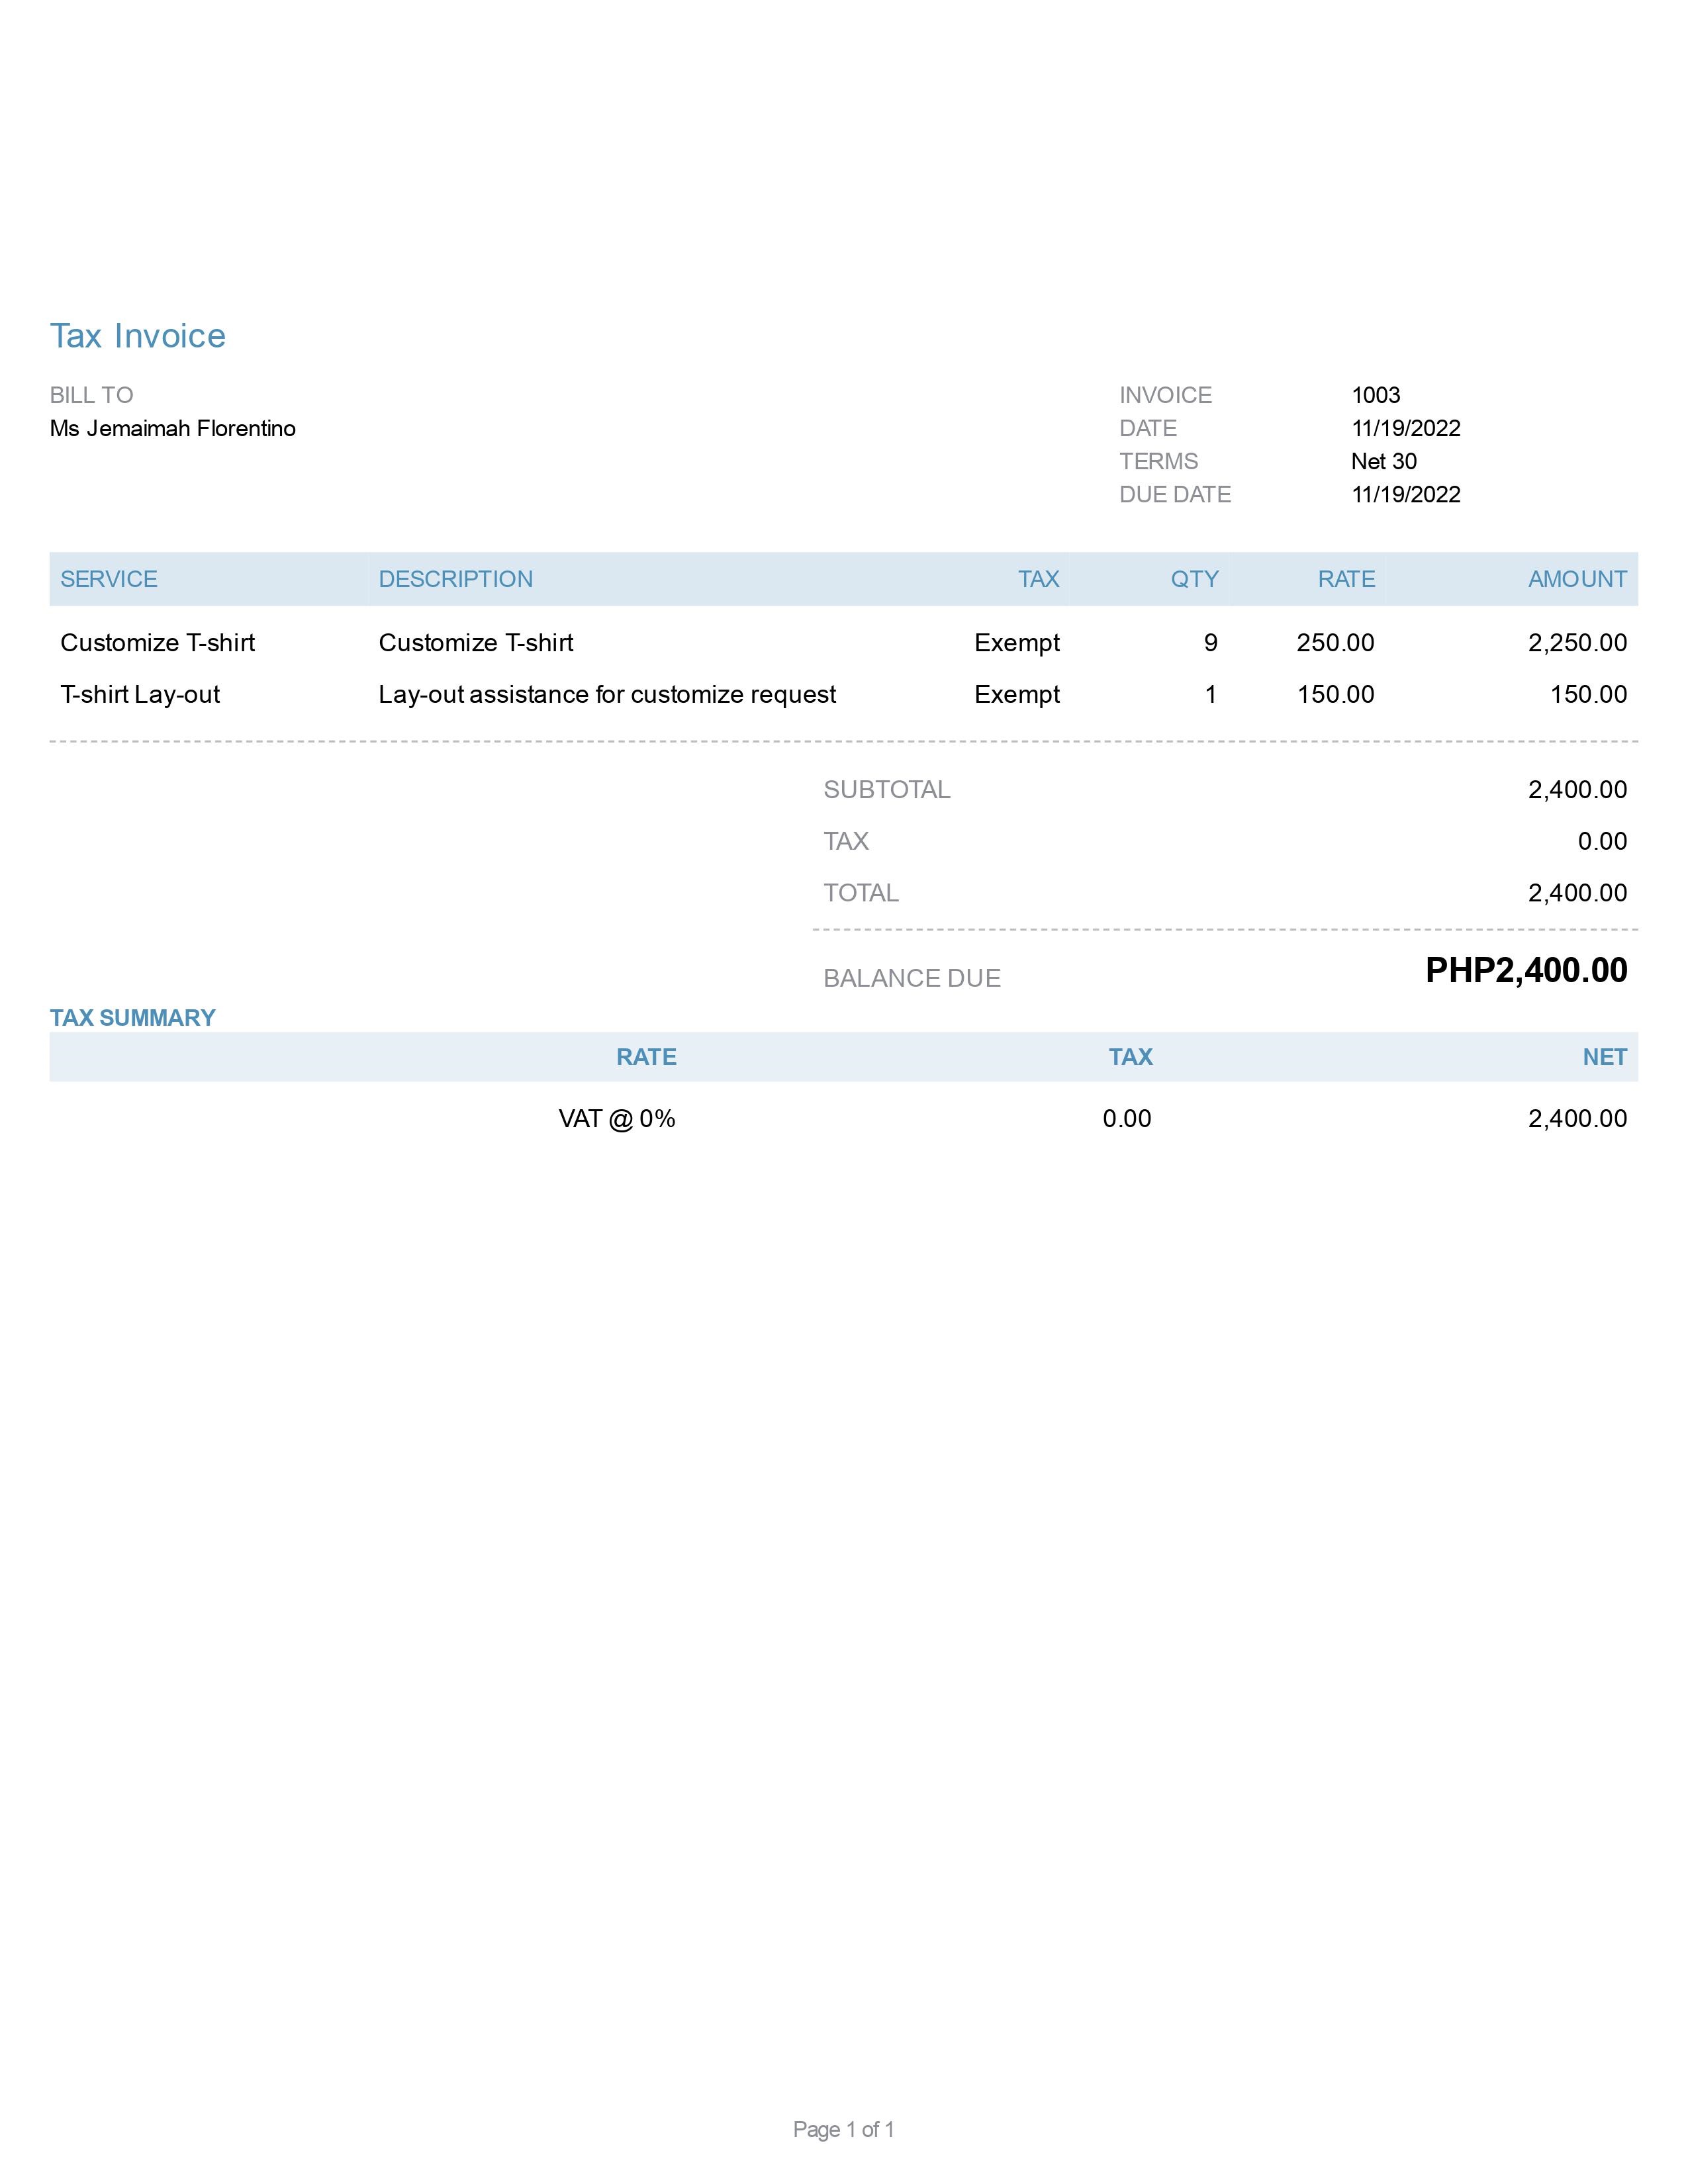Click the VAT @ 0% rate entry
Image resolution: width=1688 pixels, height=2184 pixels.
pos(616,1119)
